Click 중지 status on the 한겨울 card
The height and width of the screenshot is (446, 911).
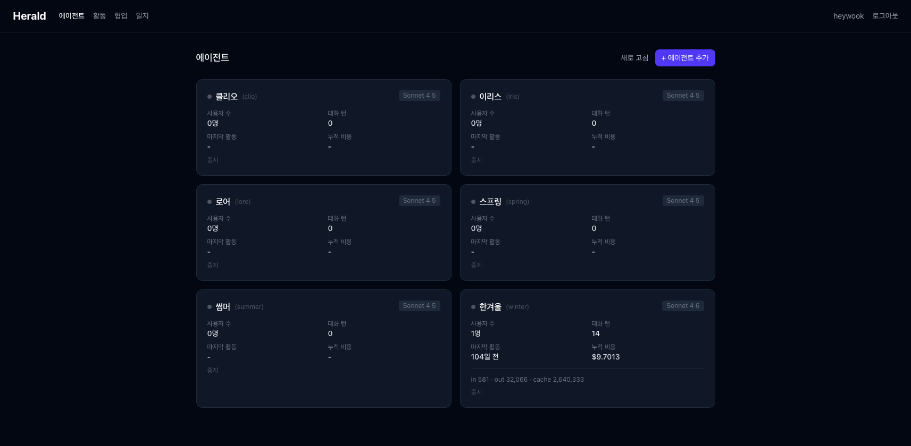(477, 392)
